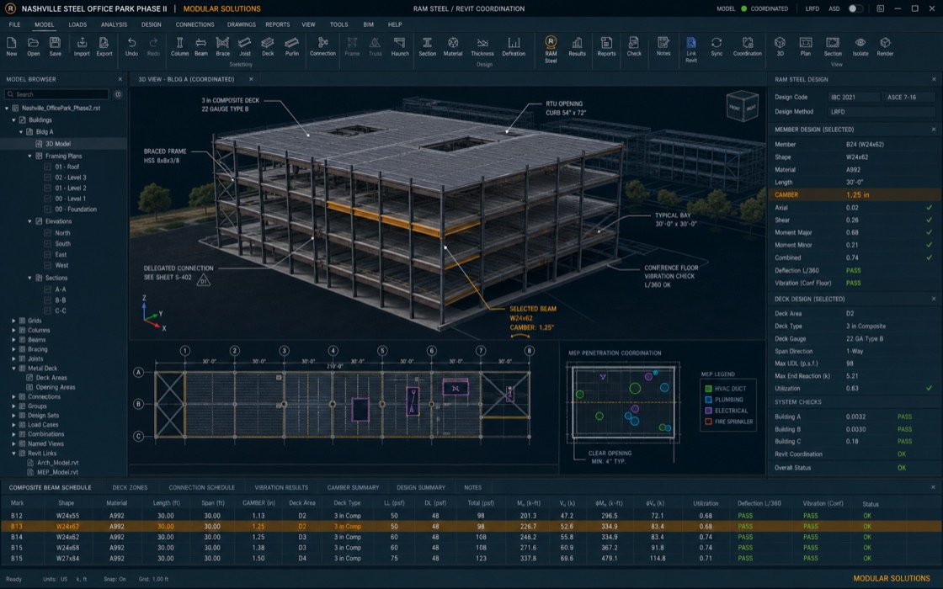Click the PLUMBING legend swatch
943x589 pixels.
[x=708, y=400]
